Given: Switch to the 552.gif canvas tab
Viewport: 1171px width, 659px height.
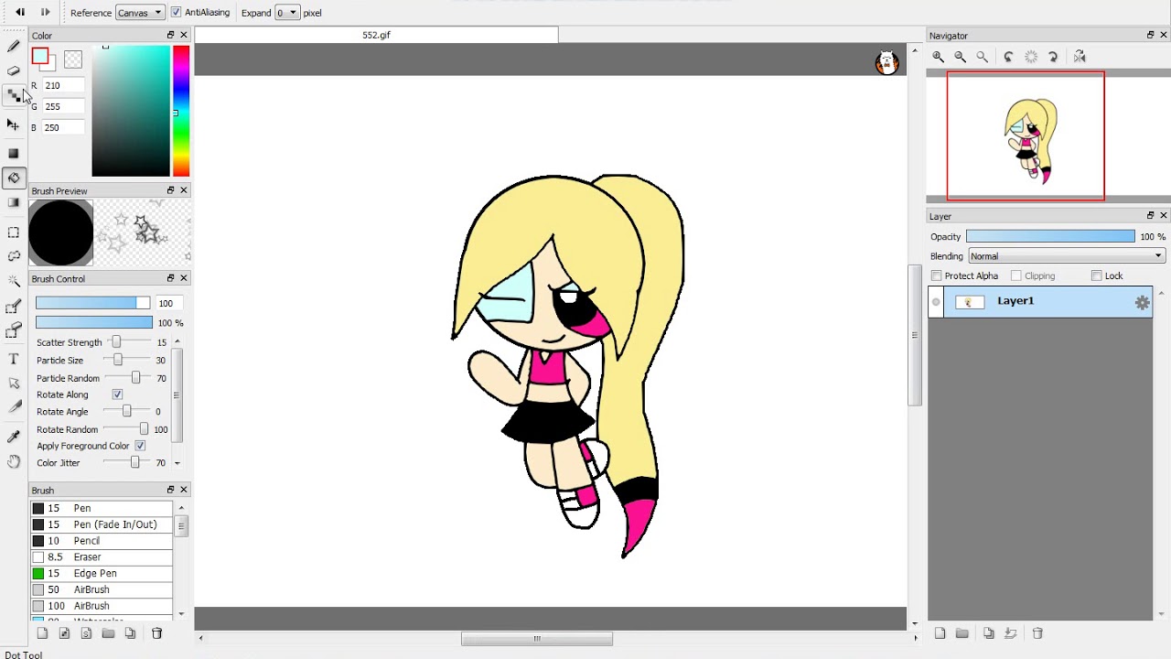Looking at the screenshot, I should tap(376, 35).
